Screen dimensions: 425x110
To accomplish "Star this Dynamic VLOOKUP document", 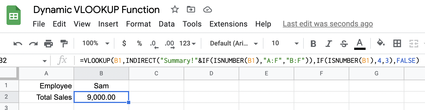I will click(x=175, y=10).
